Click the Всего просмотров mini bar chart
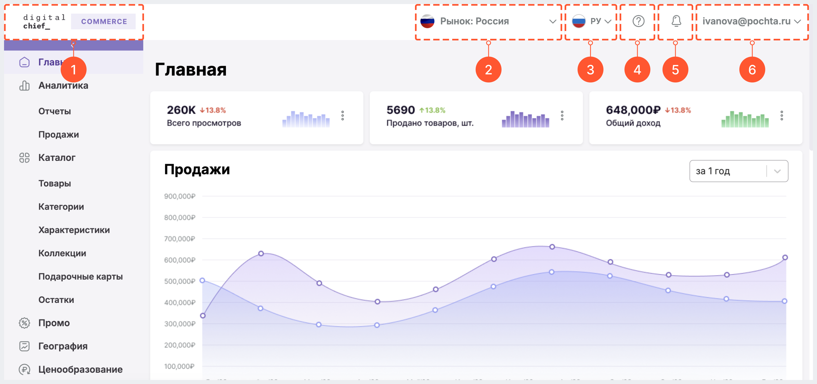Viewport: 817px width, 384px height. tap(306, 119)
